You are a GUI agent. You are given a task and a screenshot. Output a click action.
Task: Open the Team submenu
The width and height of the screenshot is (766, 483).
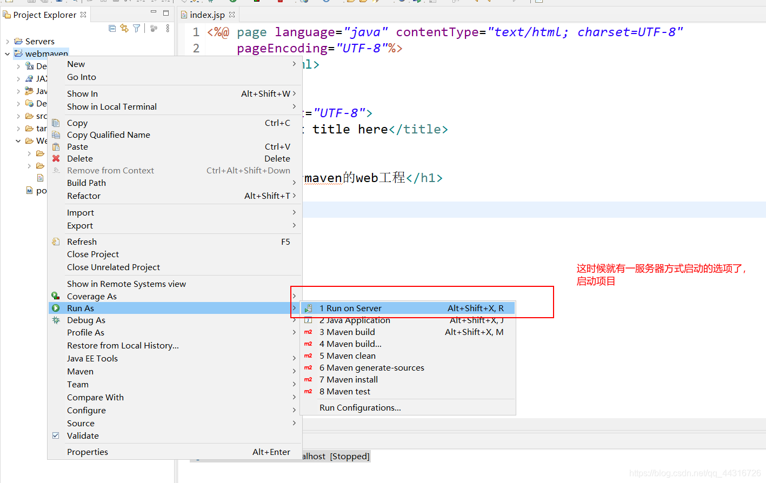pos(175,384)
